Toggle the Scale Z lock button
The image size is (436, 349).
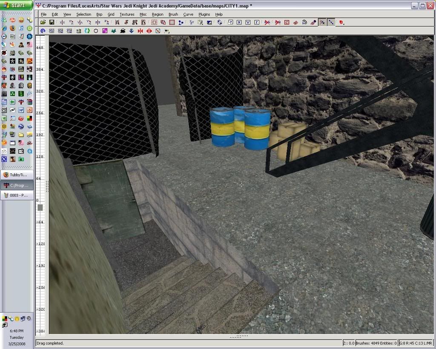coord(257,22)
